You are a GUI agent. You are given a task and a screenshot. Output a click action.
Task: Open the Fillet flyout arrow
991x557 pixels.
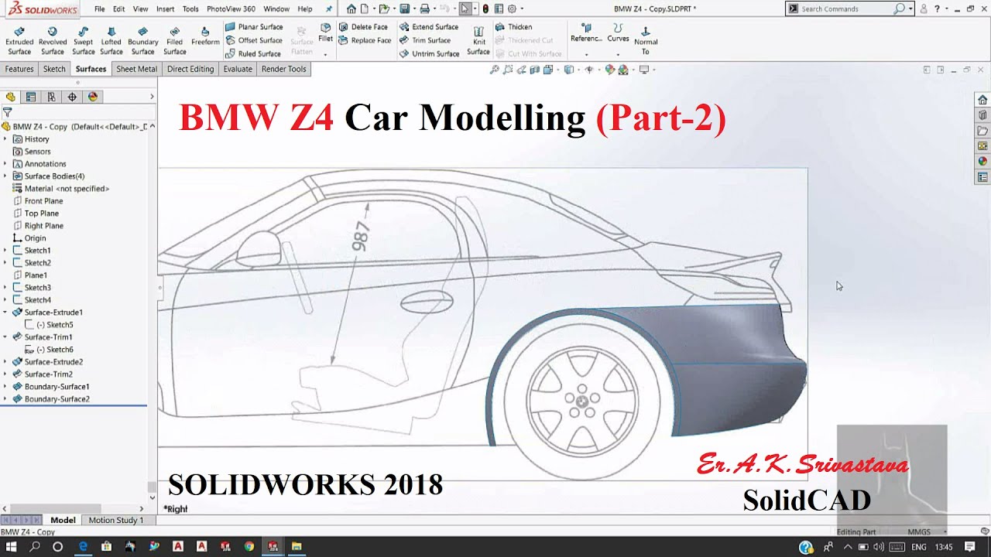click(325, 55)
